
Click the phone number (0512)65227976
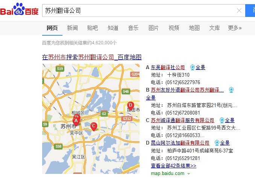click(183, 82)
